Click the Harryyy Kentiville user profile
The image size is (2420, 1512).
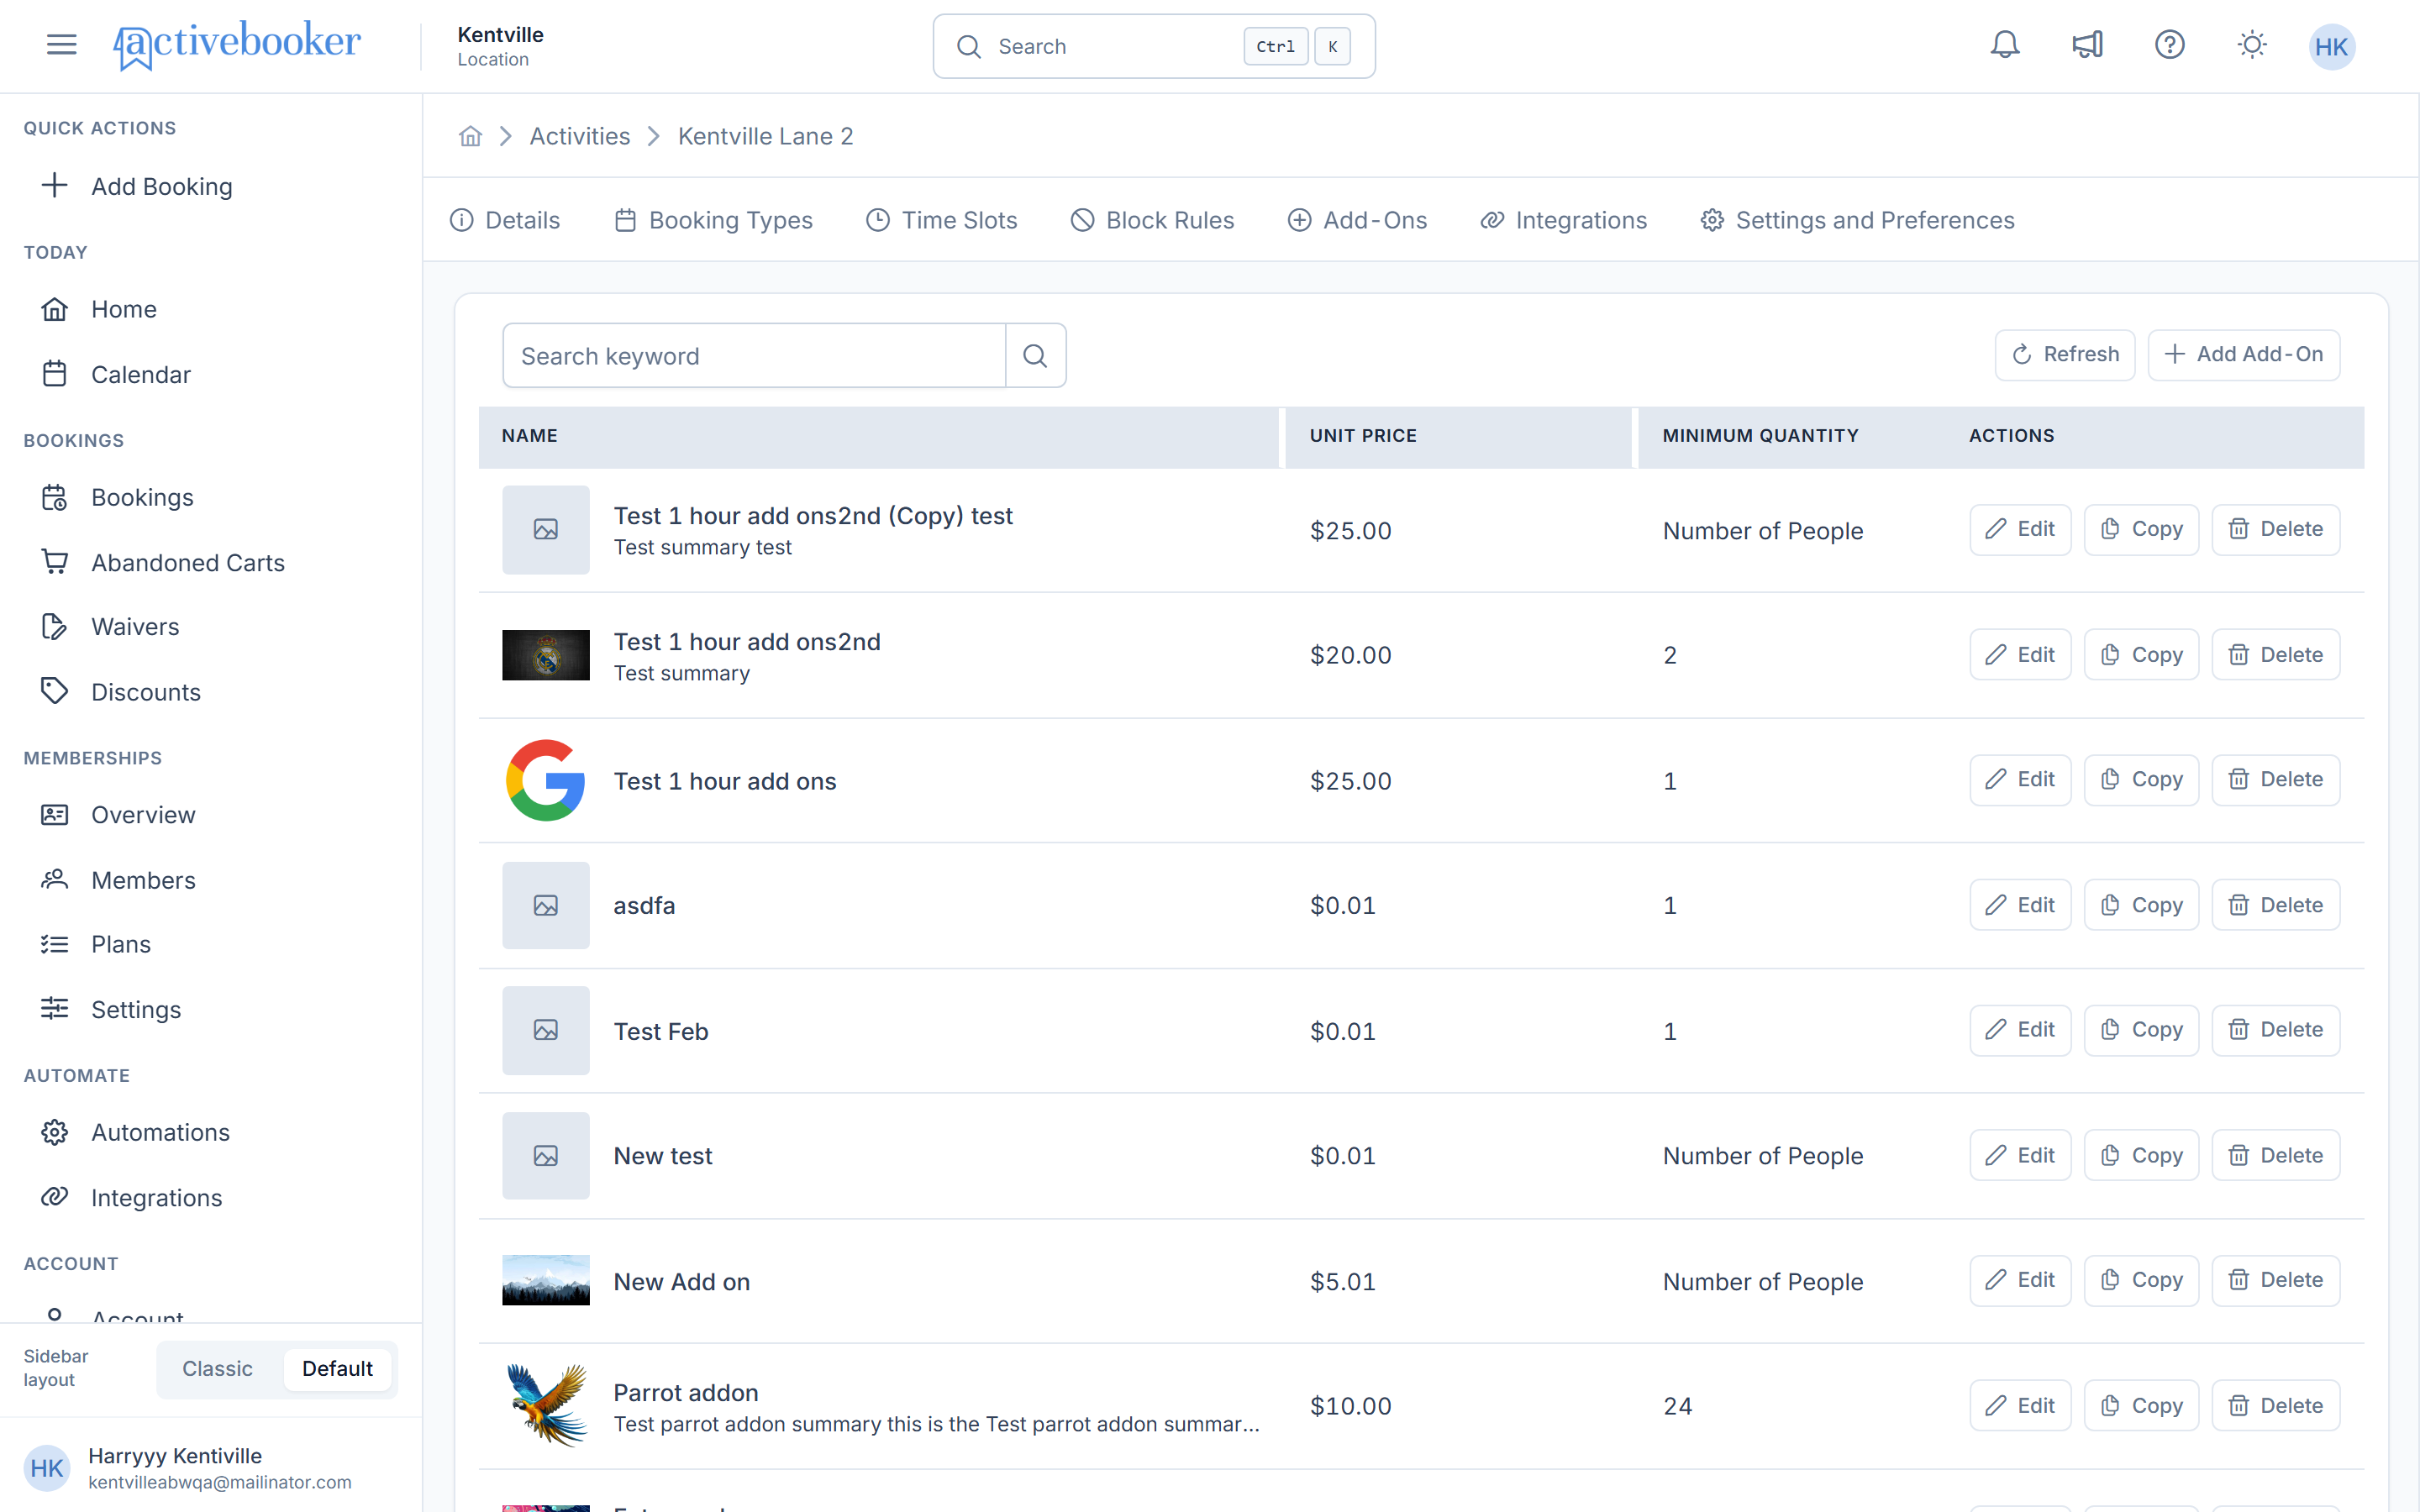point(211,1467)
